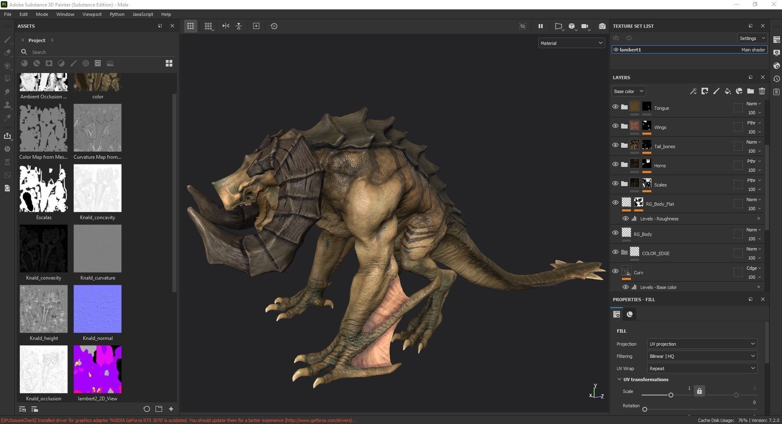The image size is (782, 424).
Task: Select the Smudge tool
Action: coord(7,92)
